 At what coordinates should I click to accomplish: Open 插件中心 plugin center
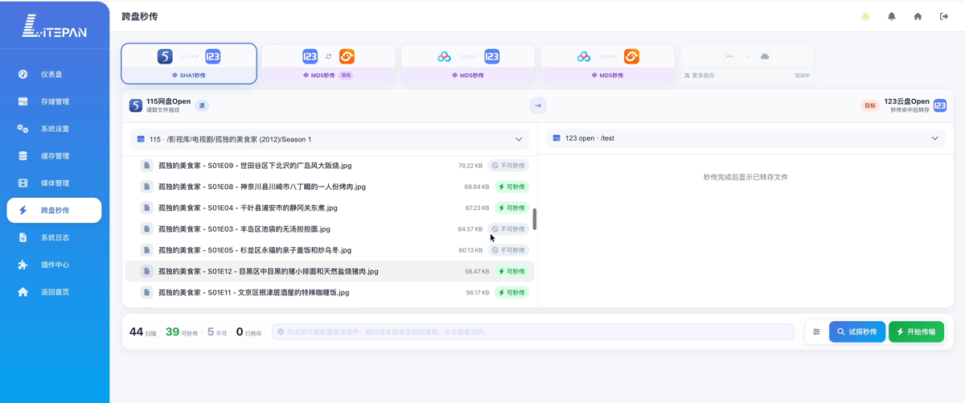(x=54, y=265)
